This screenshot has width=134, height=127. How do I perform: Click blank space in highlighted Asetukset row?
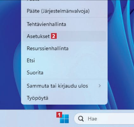click(x=81, y=36)
